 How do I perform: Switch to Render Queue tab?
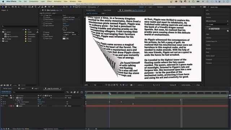point(8,88)
